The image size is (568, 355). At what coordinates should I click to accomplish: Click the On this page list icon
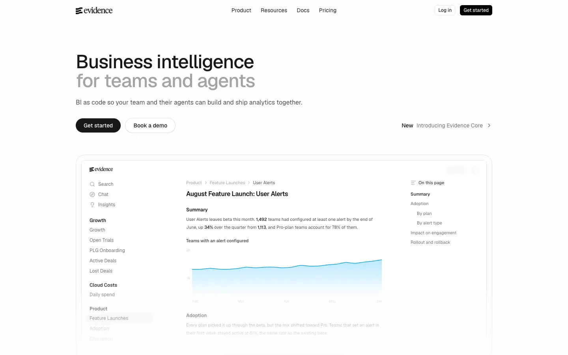pyautogui.click(x=413, y=183)
